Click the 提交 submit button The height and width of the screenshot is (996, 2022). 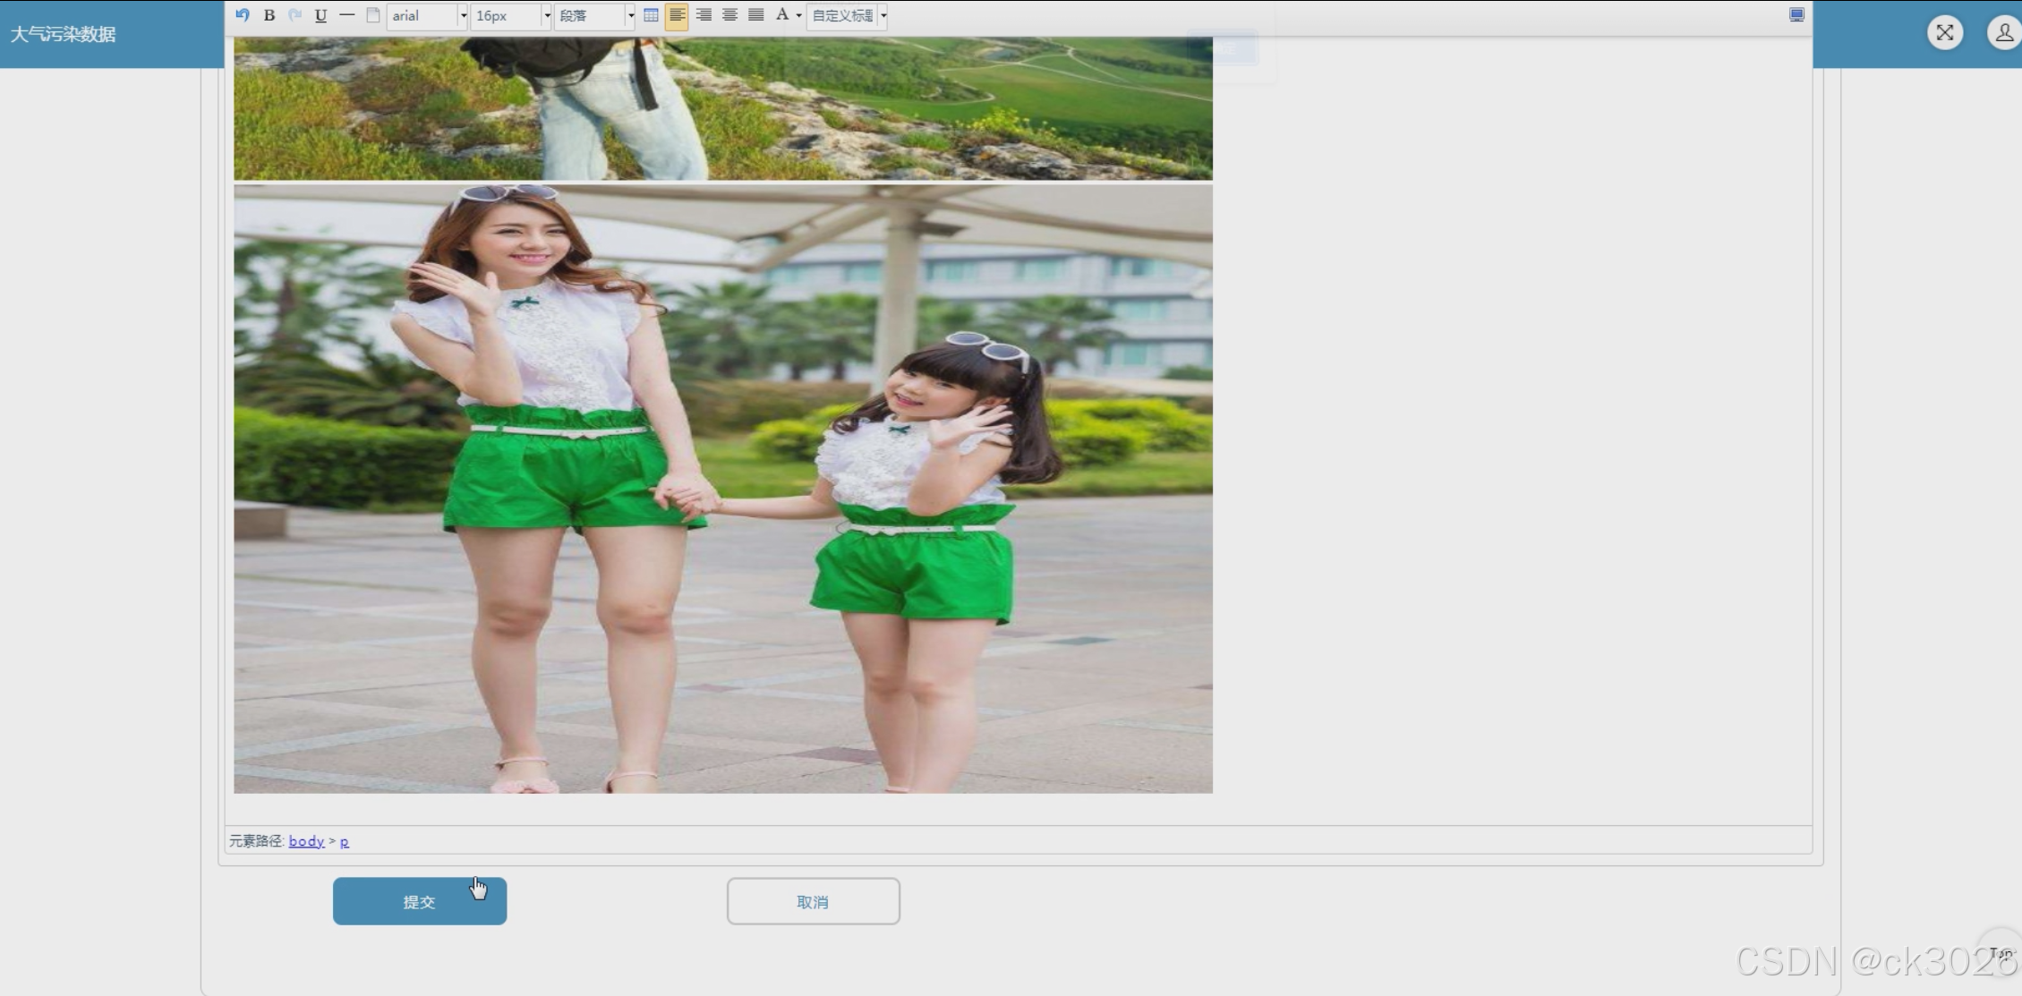(x=419, y=901)
